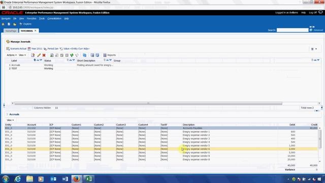Select the Accounts Payables line item row
Image resolution: width=325 pixels, height=183 pixels.
pos(161,128)
